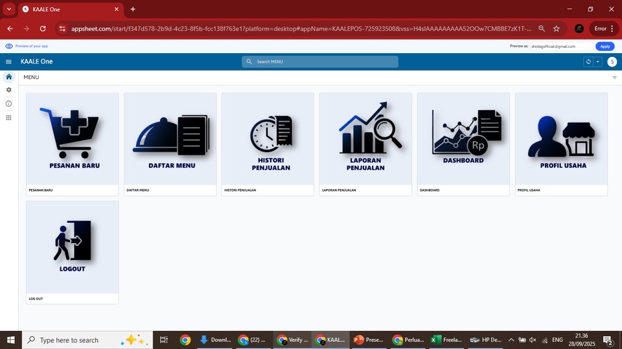Screen dimensions: 622x349
Task: Open the Pesanan Baru shopping cart tile
Action: (x=72, y=139)
